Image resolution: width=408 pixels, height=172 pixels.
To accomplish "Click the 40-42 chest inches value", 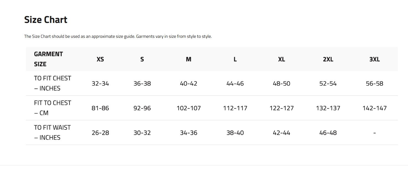I will pyautogui.click(x=188, y=84).
